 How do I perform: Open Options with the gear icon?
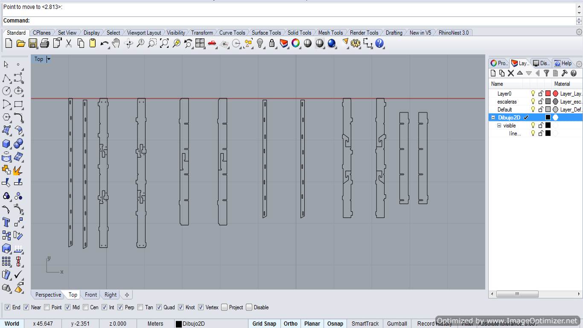point(356,43)
